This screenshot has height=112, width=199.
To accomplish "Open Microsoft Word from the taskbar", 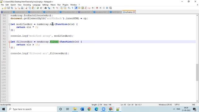I will point(82,109).
